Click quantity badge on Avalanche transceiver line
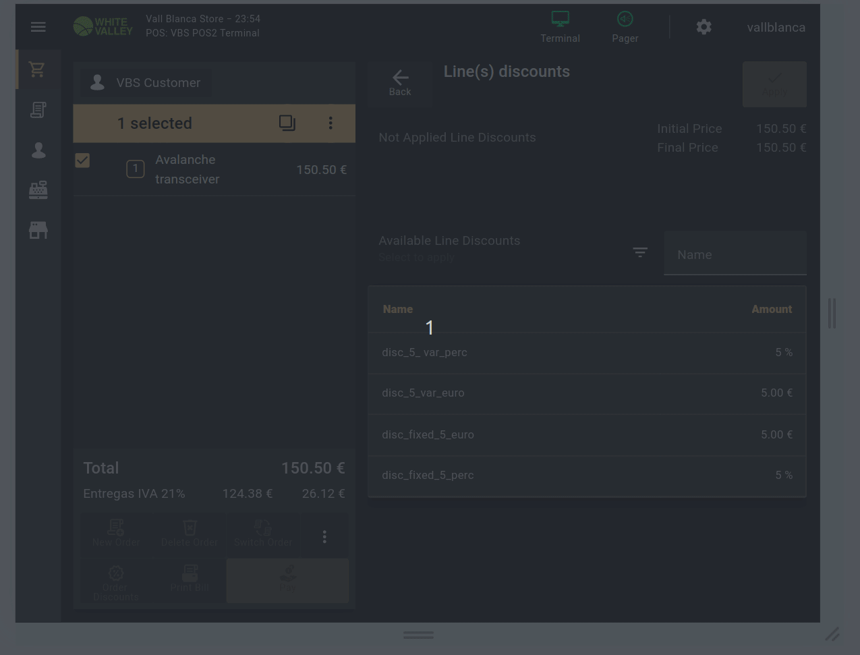Viewport: 860px width, 655px height. pos(135,169)
